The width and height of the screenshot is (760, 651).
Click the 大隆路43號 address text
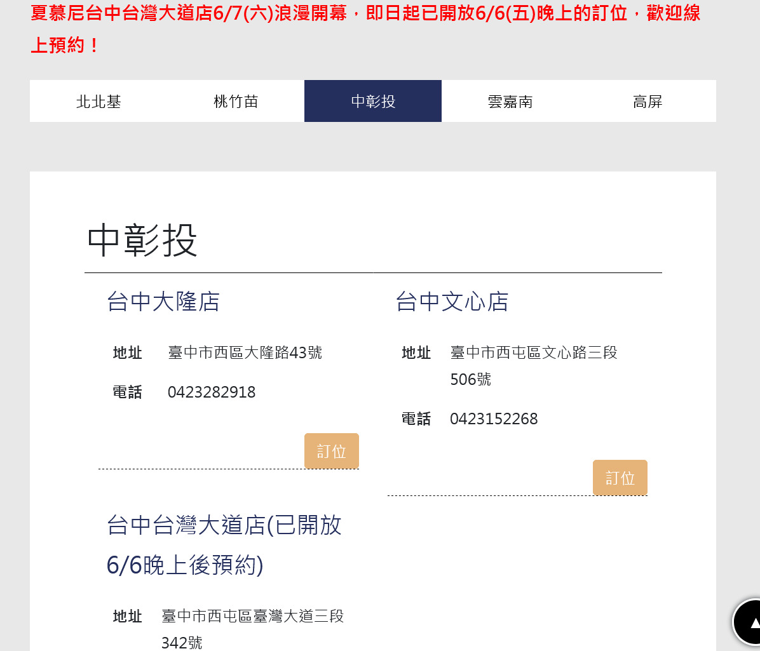point(245,353)
